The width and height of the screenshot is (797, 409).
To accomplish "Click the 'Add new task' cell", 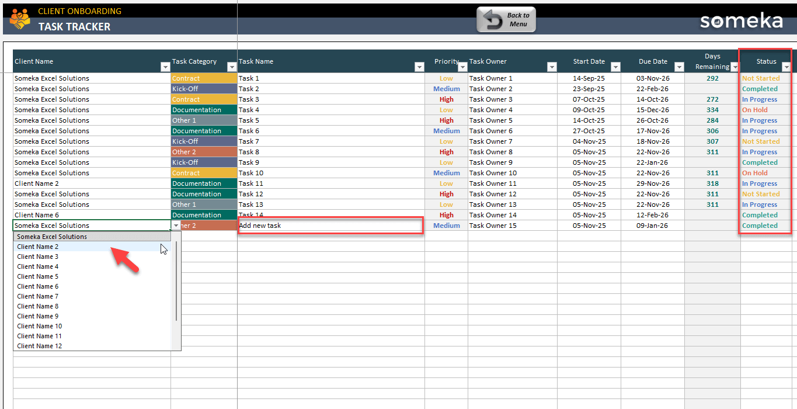I will [x=330, y=226].
